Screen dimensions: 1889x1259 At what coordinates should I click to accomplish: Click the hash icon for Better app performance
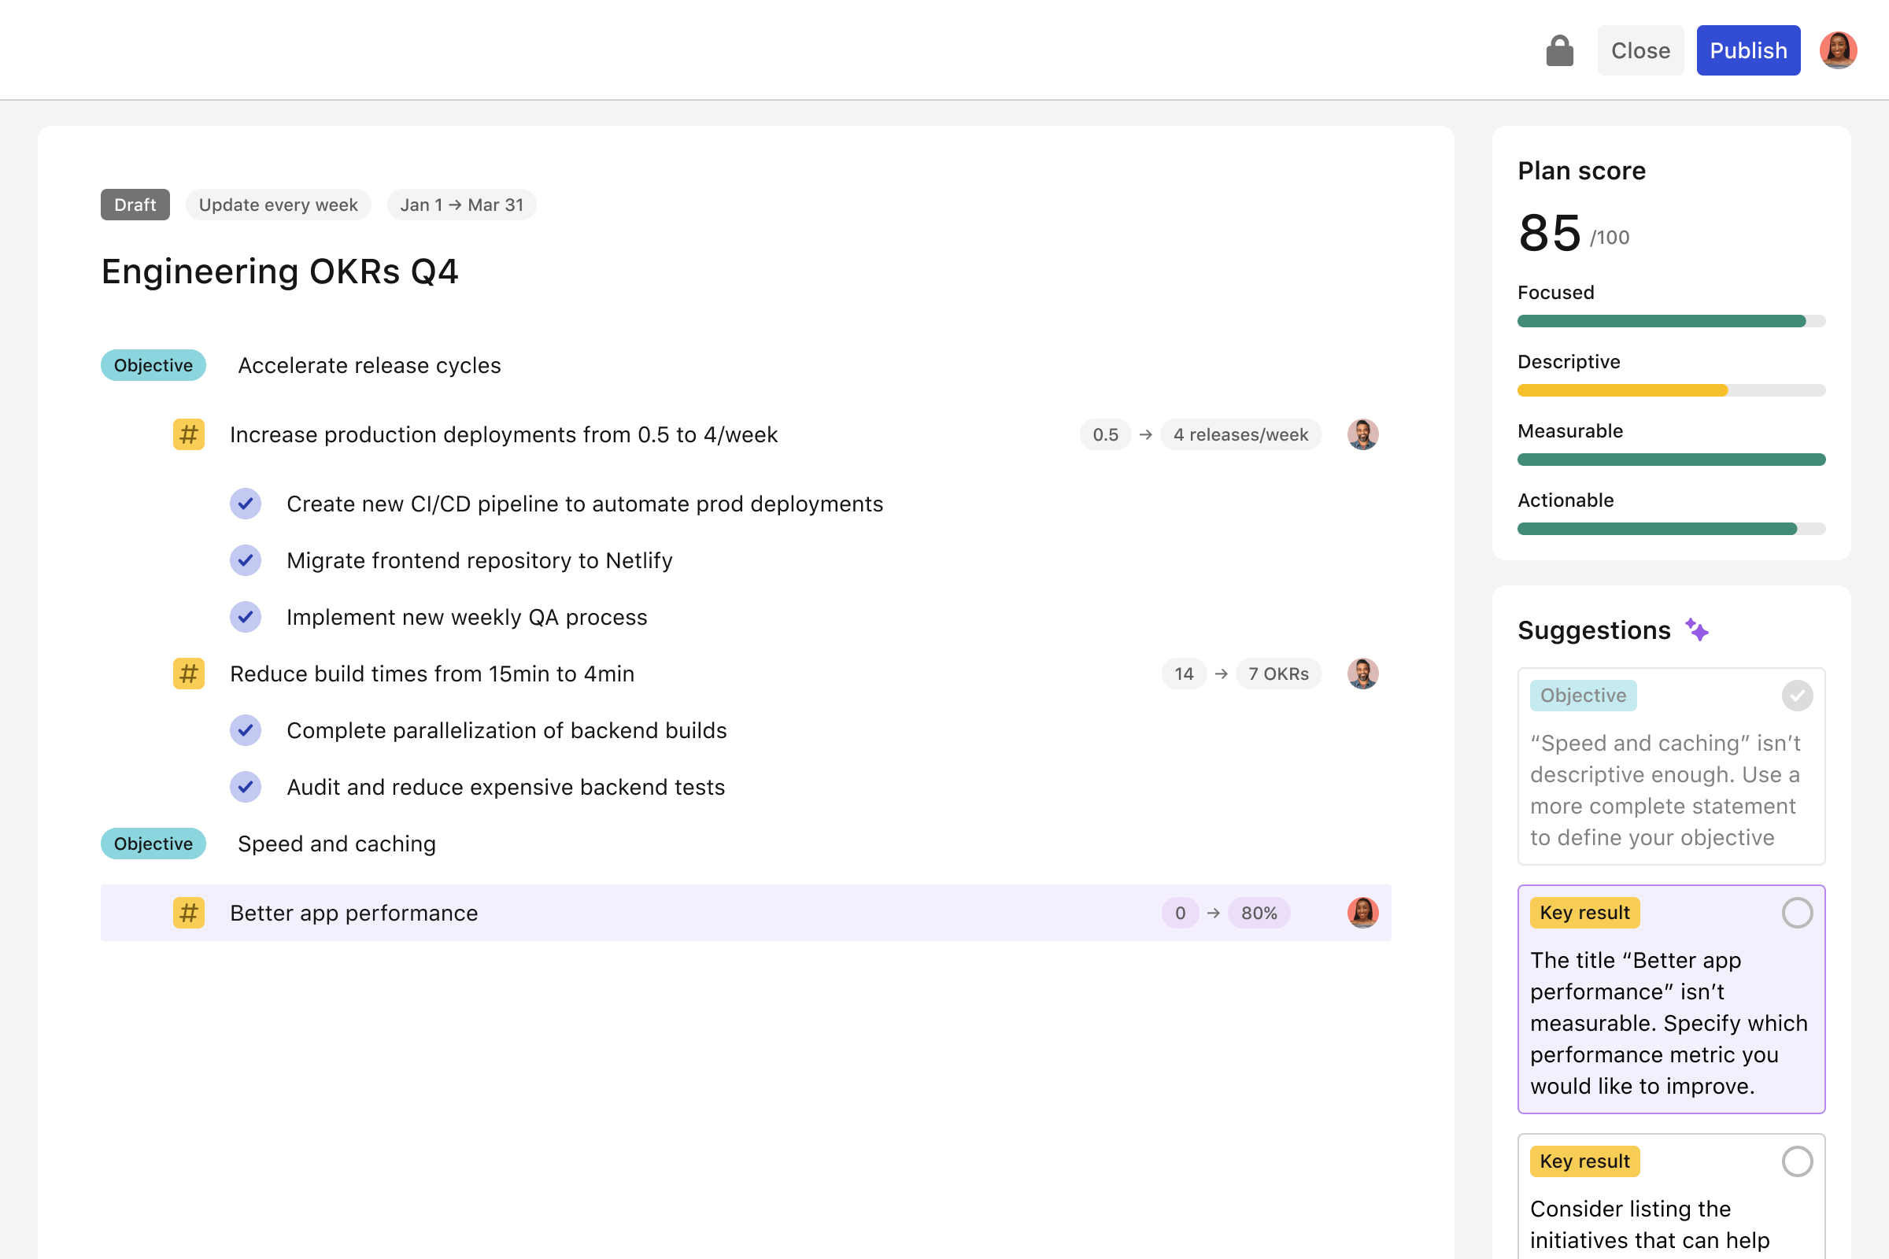tap(189, 913)
